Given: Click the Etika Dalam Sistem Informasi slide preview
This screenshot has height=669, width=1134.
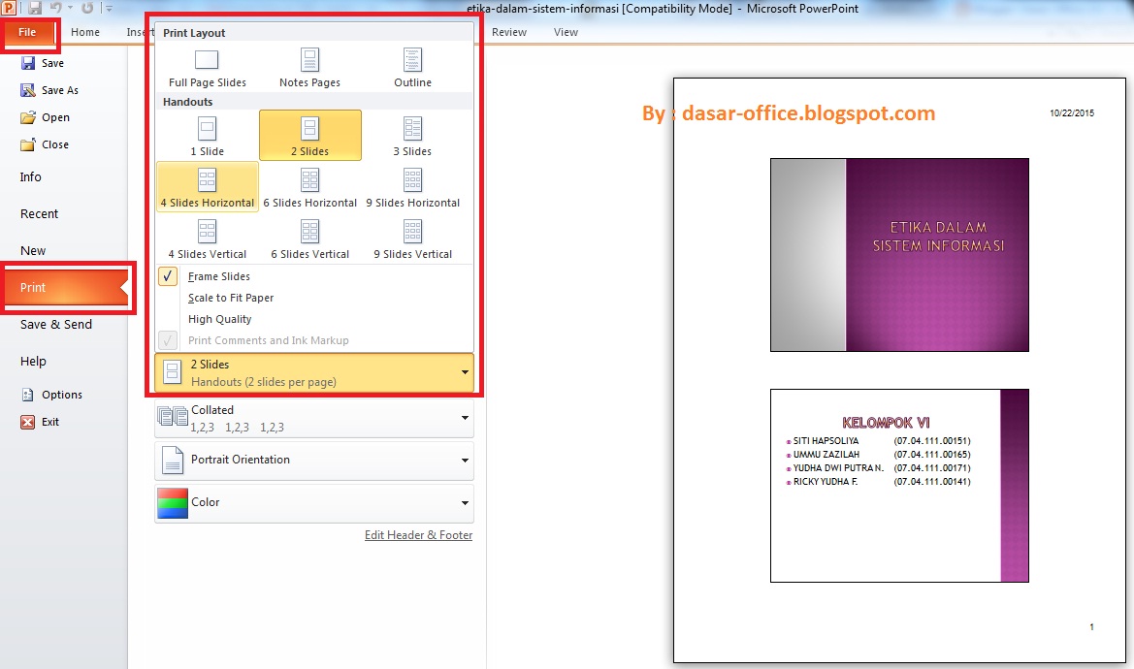Looking at the screenshot, I should point(899,255).
